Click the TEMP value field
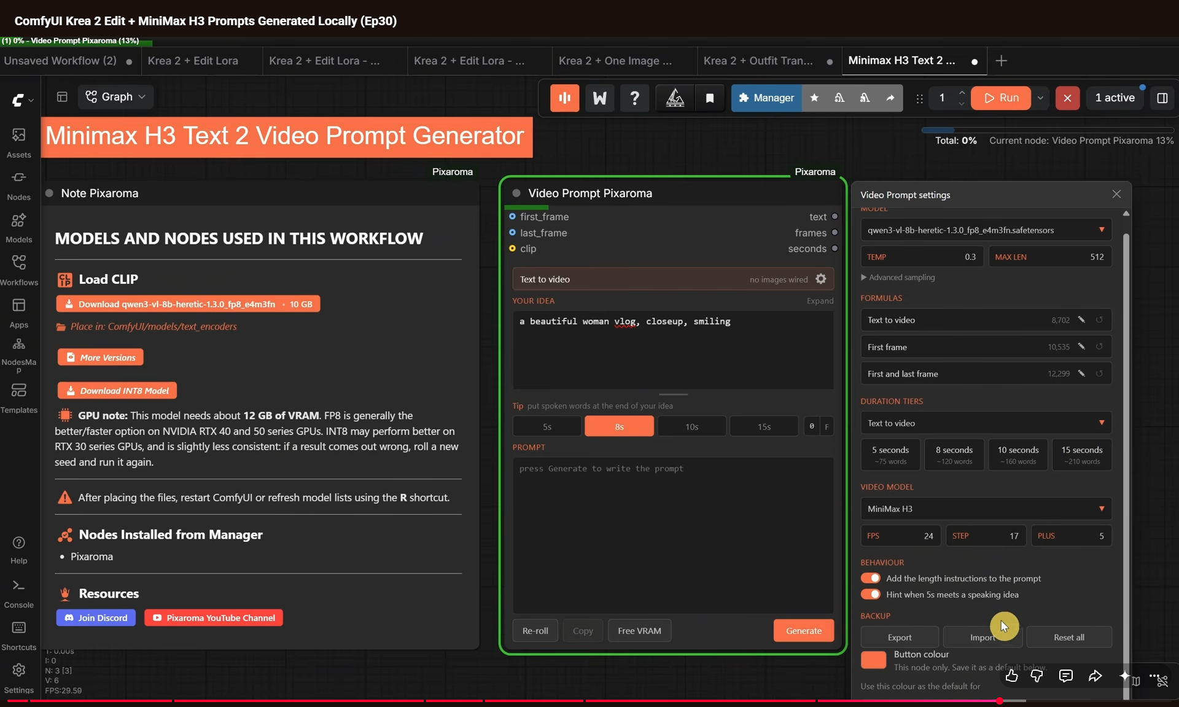This screenshot has width=1179, height=707. click(x=921, y=257)
